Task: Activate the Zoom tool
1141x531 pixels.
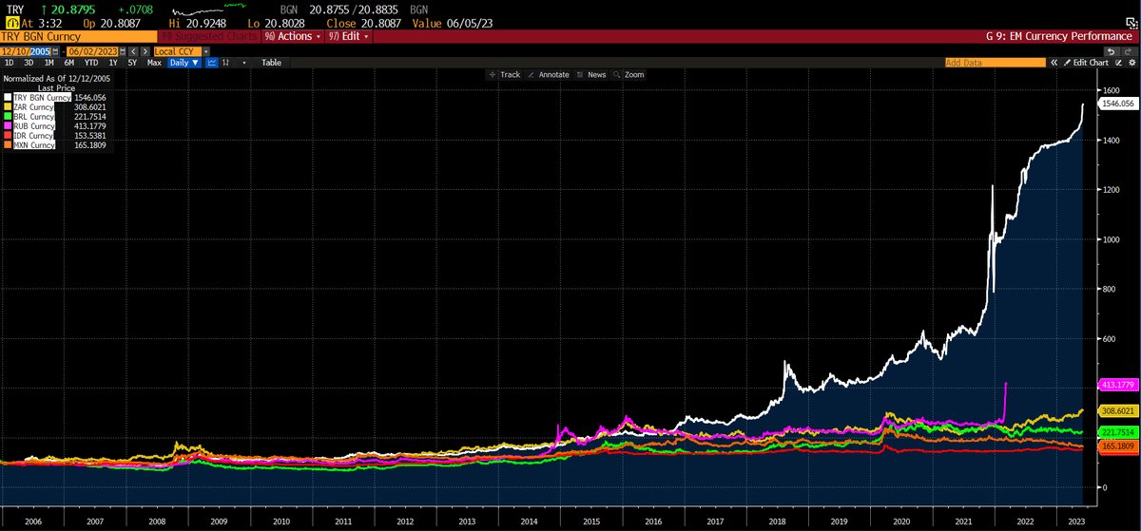Action: (x=629, y=74)
